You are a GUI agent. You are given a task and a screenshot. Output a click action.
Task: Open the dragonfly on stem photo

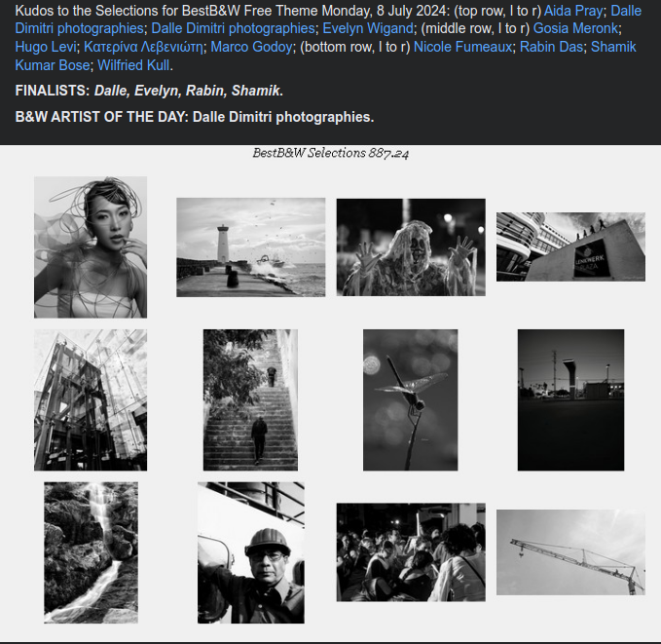(x=410, y=400)
